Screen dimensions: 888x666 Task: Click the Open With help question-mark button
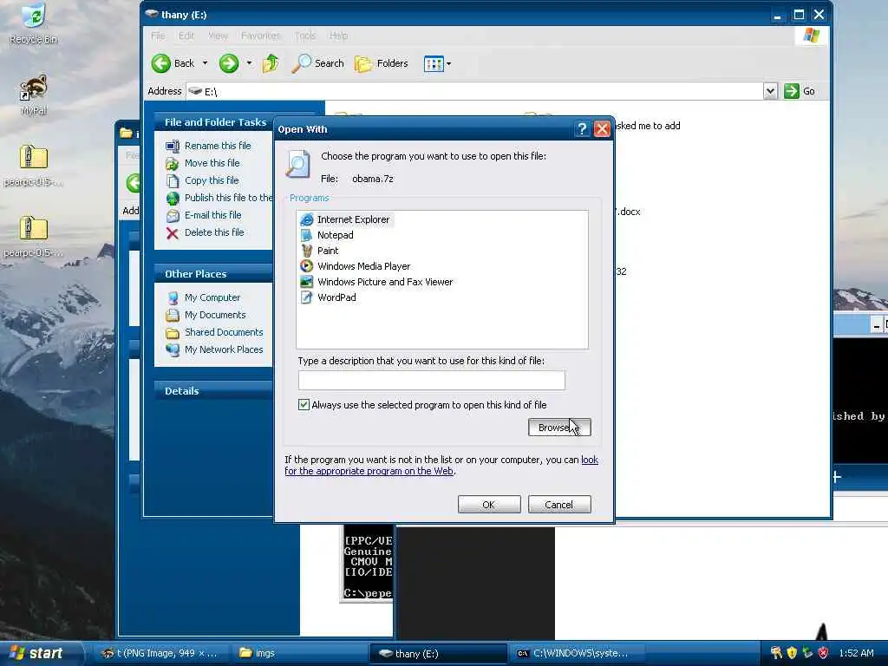(x=582, y=129)
